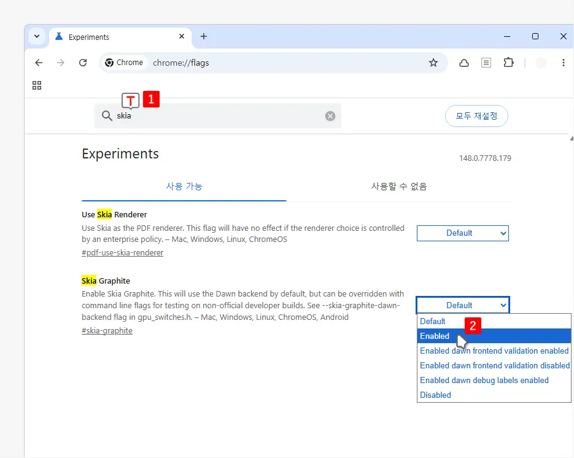Click the 모두 재설정 reset button

pos(476,116)
